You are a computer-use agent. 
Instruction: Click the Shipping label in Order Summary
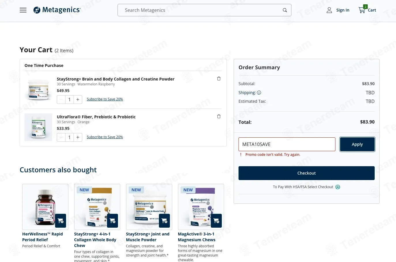point(247,93)
